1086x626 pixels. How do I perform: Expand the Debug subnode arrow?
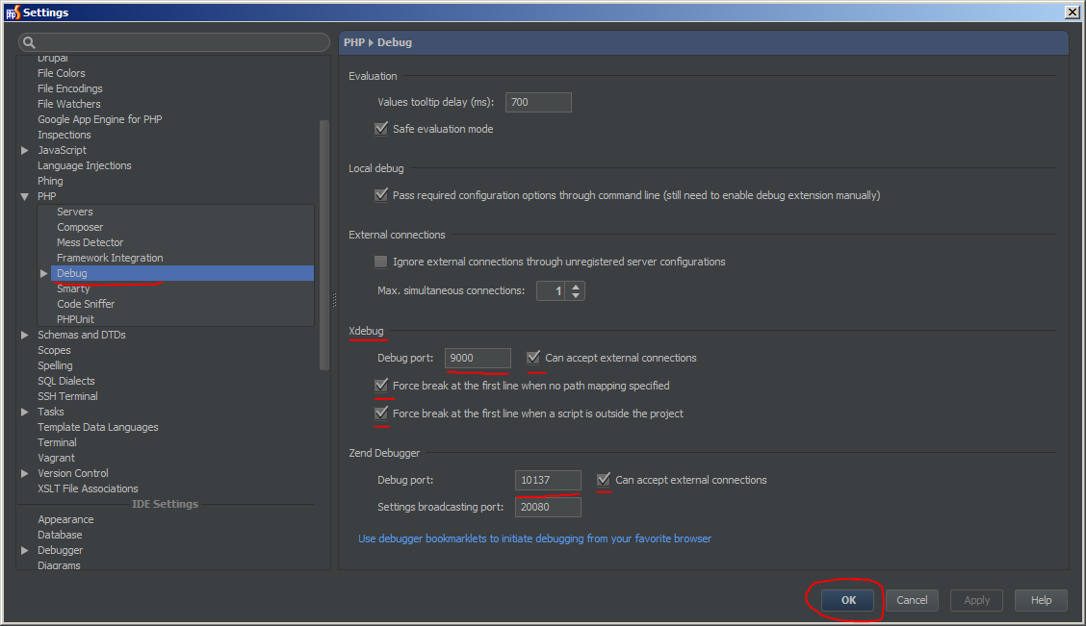(x=44, y=273)
